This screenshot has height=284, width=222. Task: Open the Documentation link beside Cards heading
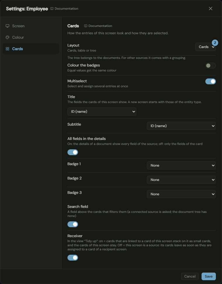(x=98, y=26)
